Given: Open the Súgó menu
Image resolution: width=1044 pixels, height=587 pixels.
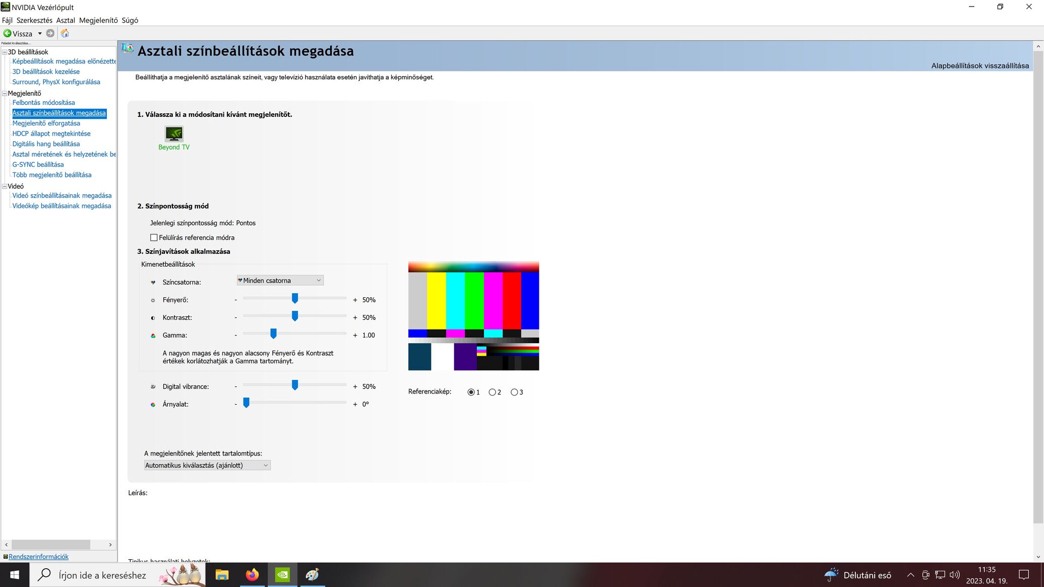Looking at the screenshot, I should click(x=130, y=20).
